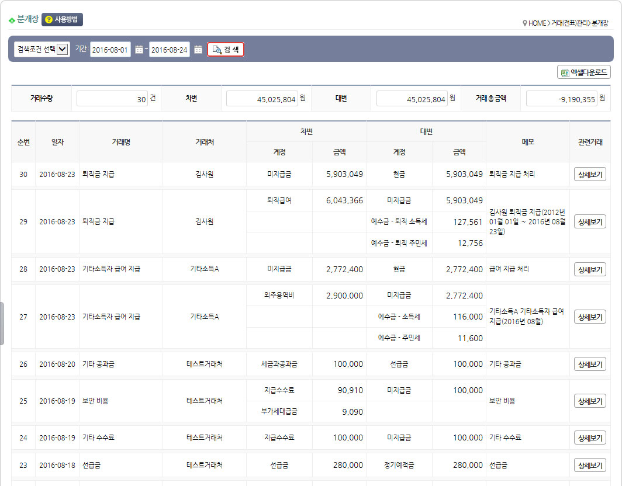Click the green diamond icon beside 분개장 title

point(12,20)
